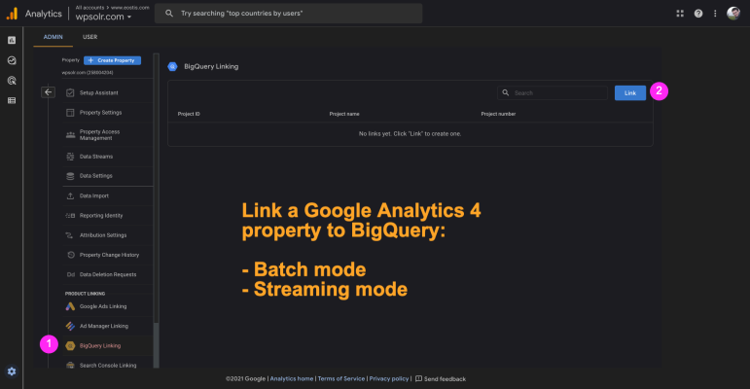Click the Google Analytics logo icon
The image size is (750, 389).
click(x=12, y=14)
